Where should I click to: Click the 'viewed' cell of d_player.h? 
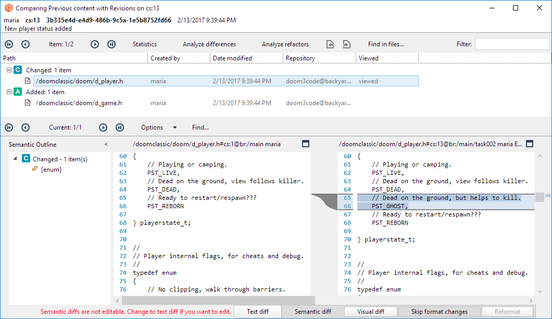pos(368,81)
